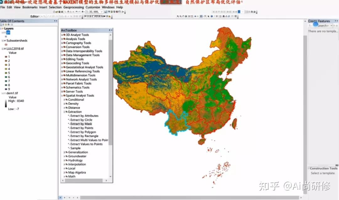The image size is (339, 200).
Task: Open the Extract by Mask tool
Action: click(81, 124)
